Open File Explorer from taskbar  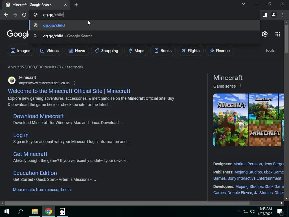click(x=34, y=211)
